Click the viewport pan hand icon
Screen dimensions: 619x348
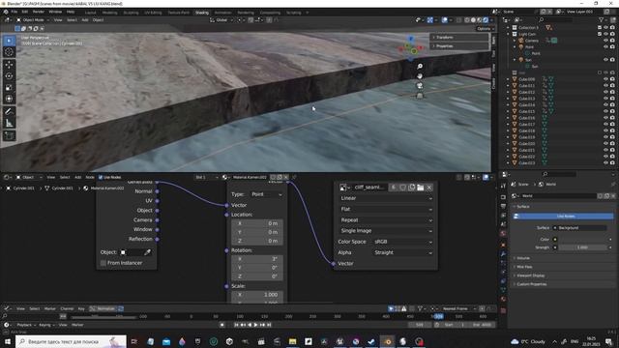pyautogui.click(x=420, y=76)
